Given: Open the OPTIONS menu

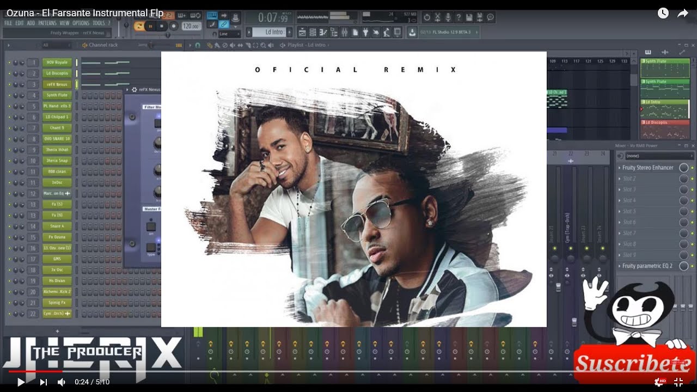Looking at the screenshot, I should 81,23.
